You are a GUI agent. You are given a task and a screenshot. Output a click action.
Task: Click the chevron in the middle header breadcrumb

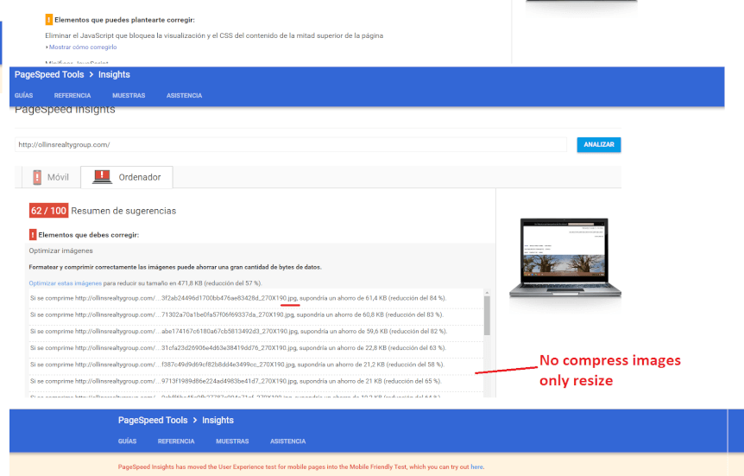(x=91, y=74)
